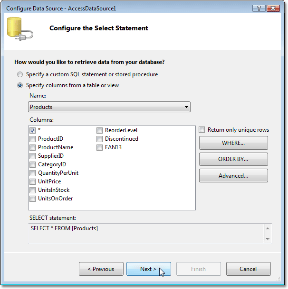The image size is (288, 289).
Task: Check the EAN13 column
Action: (99, 147)
